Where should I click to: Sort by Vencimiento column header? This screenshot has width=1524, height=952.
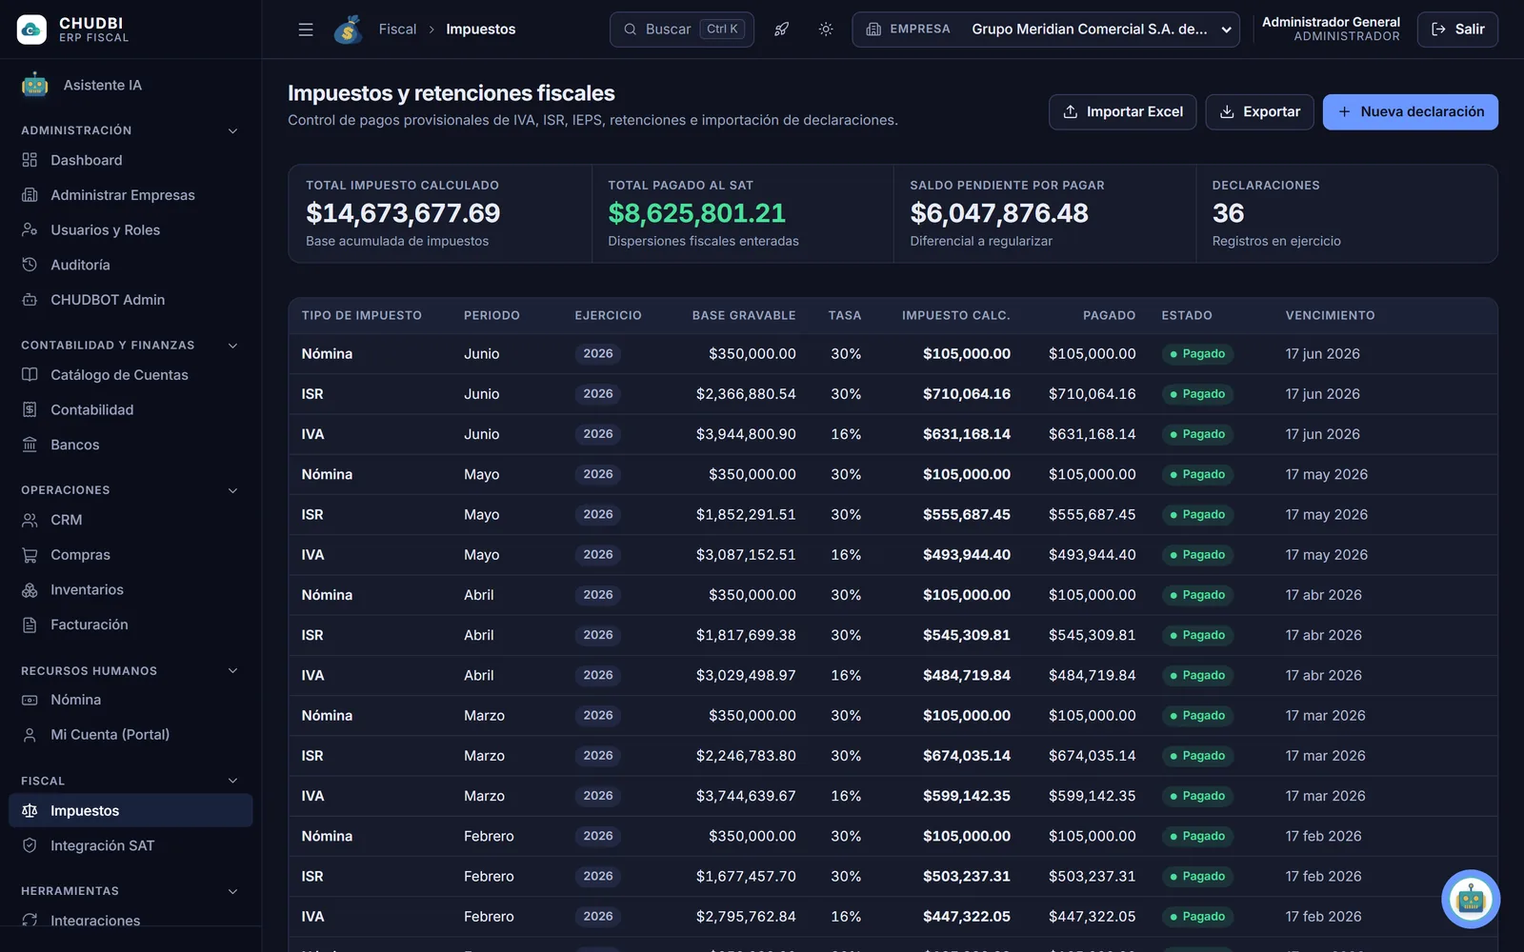click(x=1330, y=315)
